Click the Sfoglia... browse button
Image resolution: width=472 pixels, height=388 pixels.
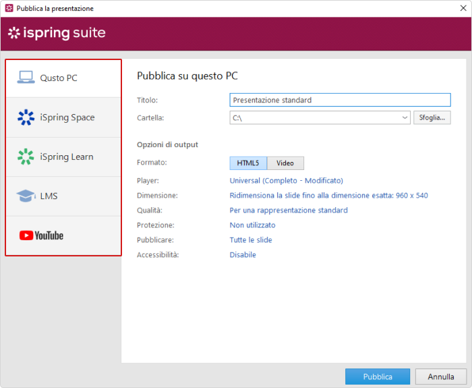pos(432,117)
